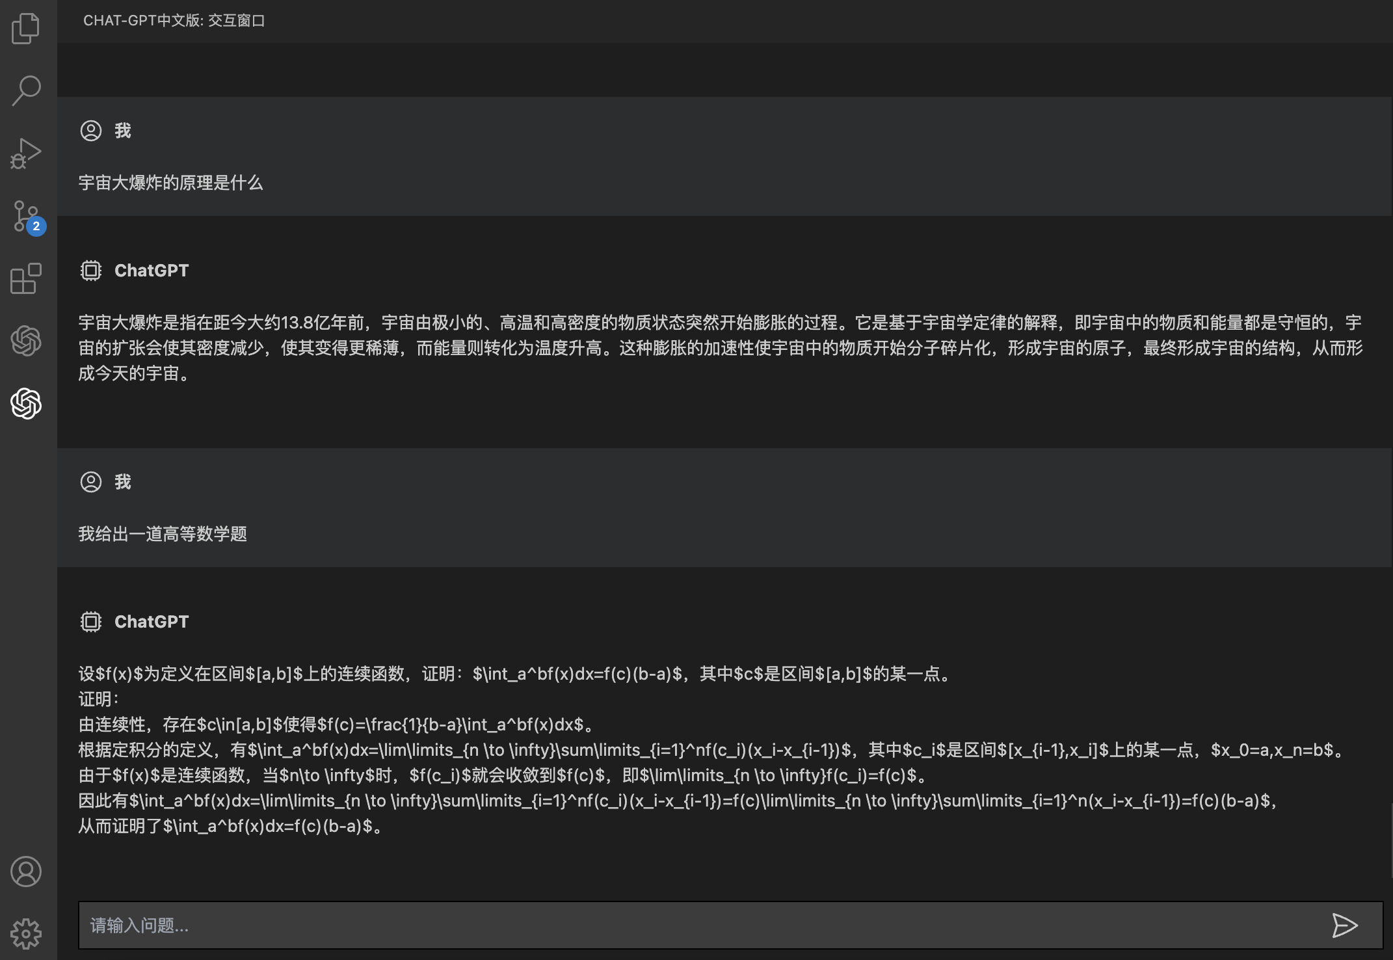Open the Search magnifier in activity bar
This screenshot has width=1393, height=960.
pos(26,91)
